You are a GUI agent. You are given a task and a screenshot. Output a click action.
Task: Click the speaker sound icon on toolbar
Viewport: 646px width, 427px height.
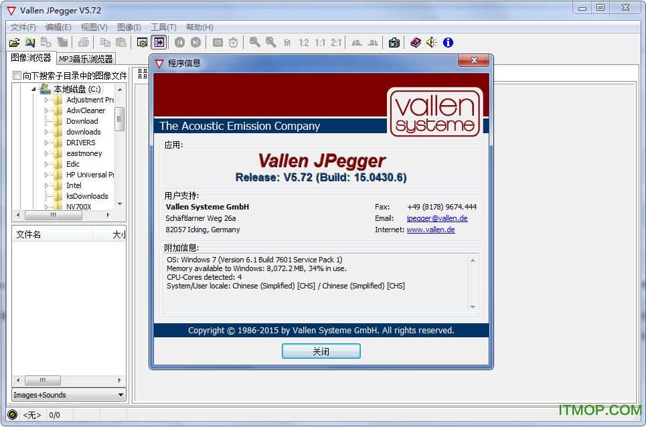tap(432, 42)
